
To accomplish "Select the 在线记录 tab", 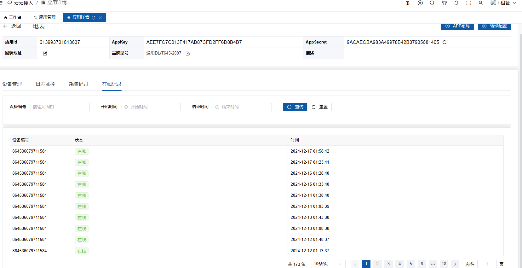I will pyautogui.click(x=112, y=84).
